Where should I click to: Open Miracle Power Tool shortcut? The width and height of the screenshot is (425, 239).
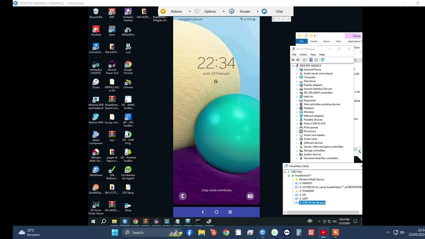[x=112, y=68]
